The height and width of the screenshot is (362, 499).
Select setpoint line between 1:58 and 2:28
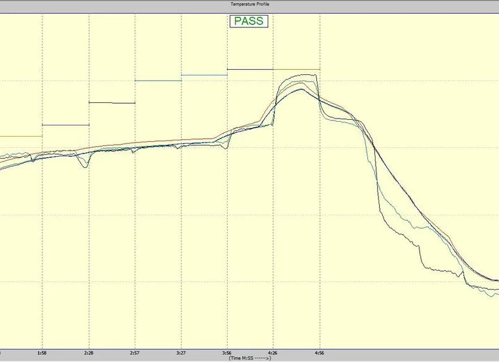65,125
